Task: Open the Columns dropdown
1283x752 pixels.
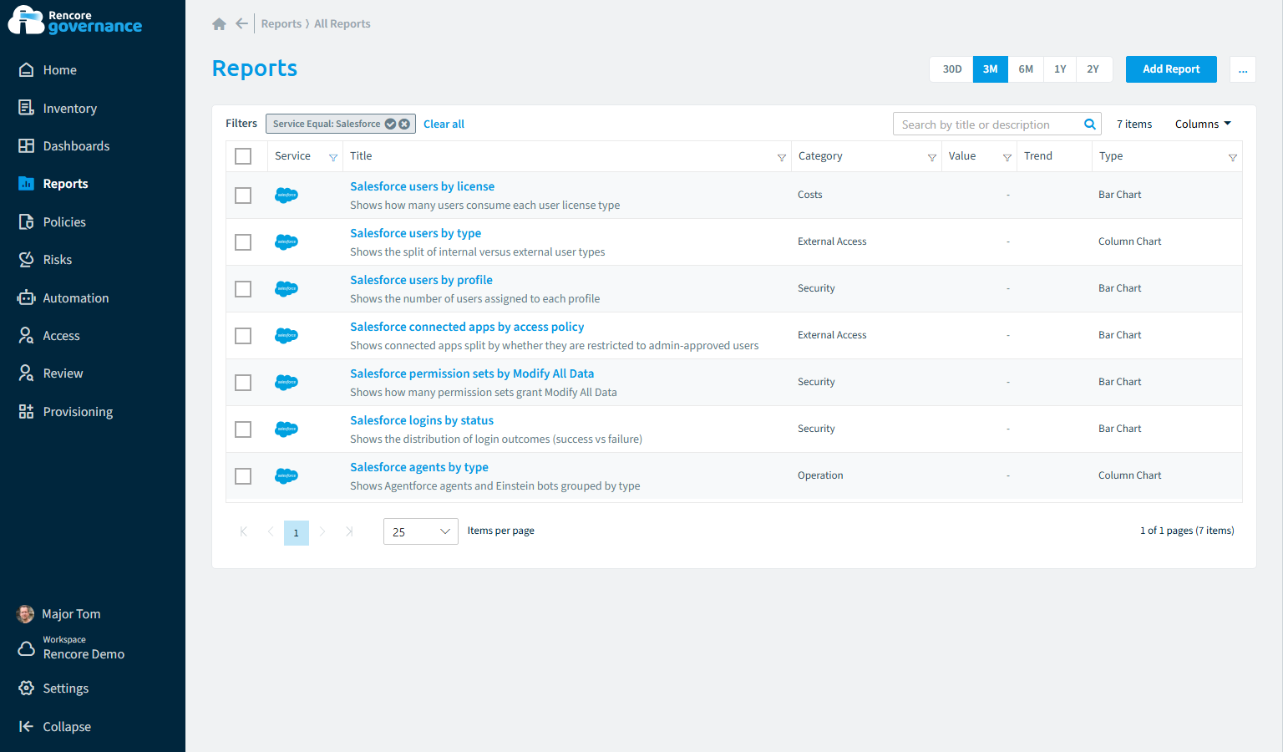Action: pyautogui.click(x=1203, y=124)
